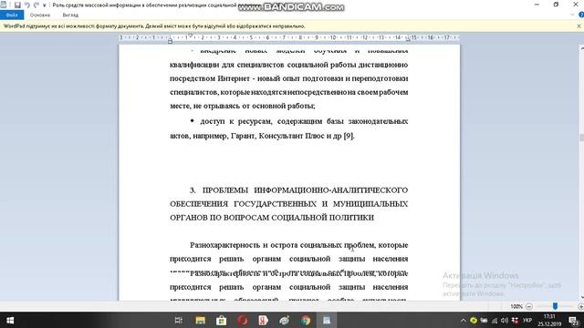Launch Yandex browser from the taskbar

click(x=264, y=320)
